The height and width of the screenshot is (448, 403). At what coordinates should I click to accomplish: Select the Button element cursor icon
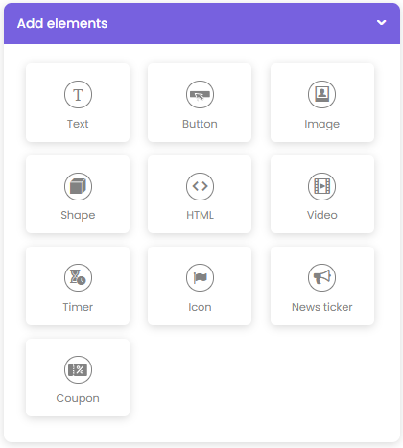tap(200, 95)
